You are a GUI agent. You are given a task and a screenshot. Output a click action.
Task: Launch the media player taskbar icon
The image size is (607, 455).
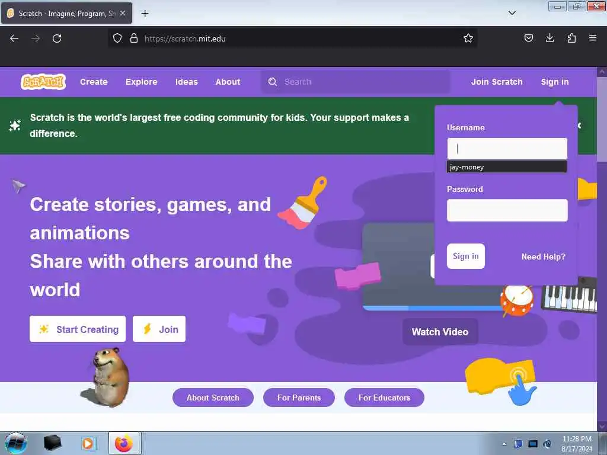click(x=88, y=443)
